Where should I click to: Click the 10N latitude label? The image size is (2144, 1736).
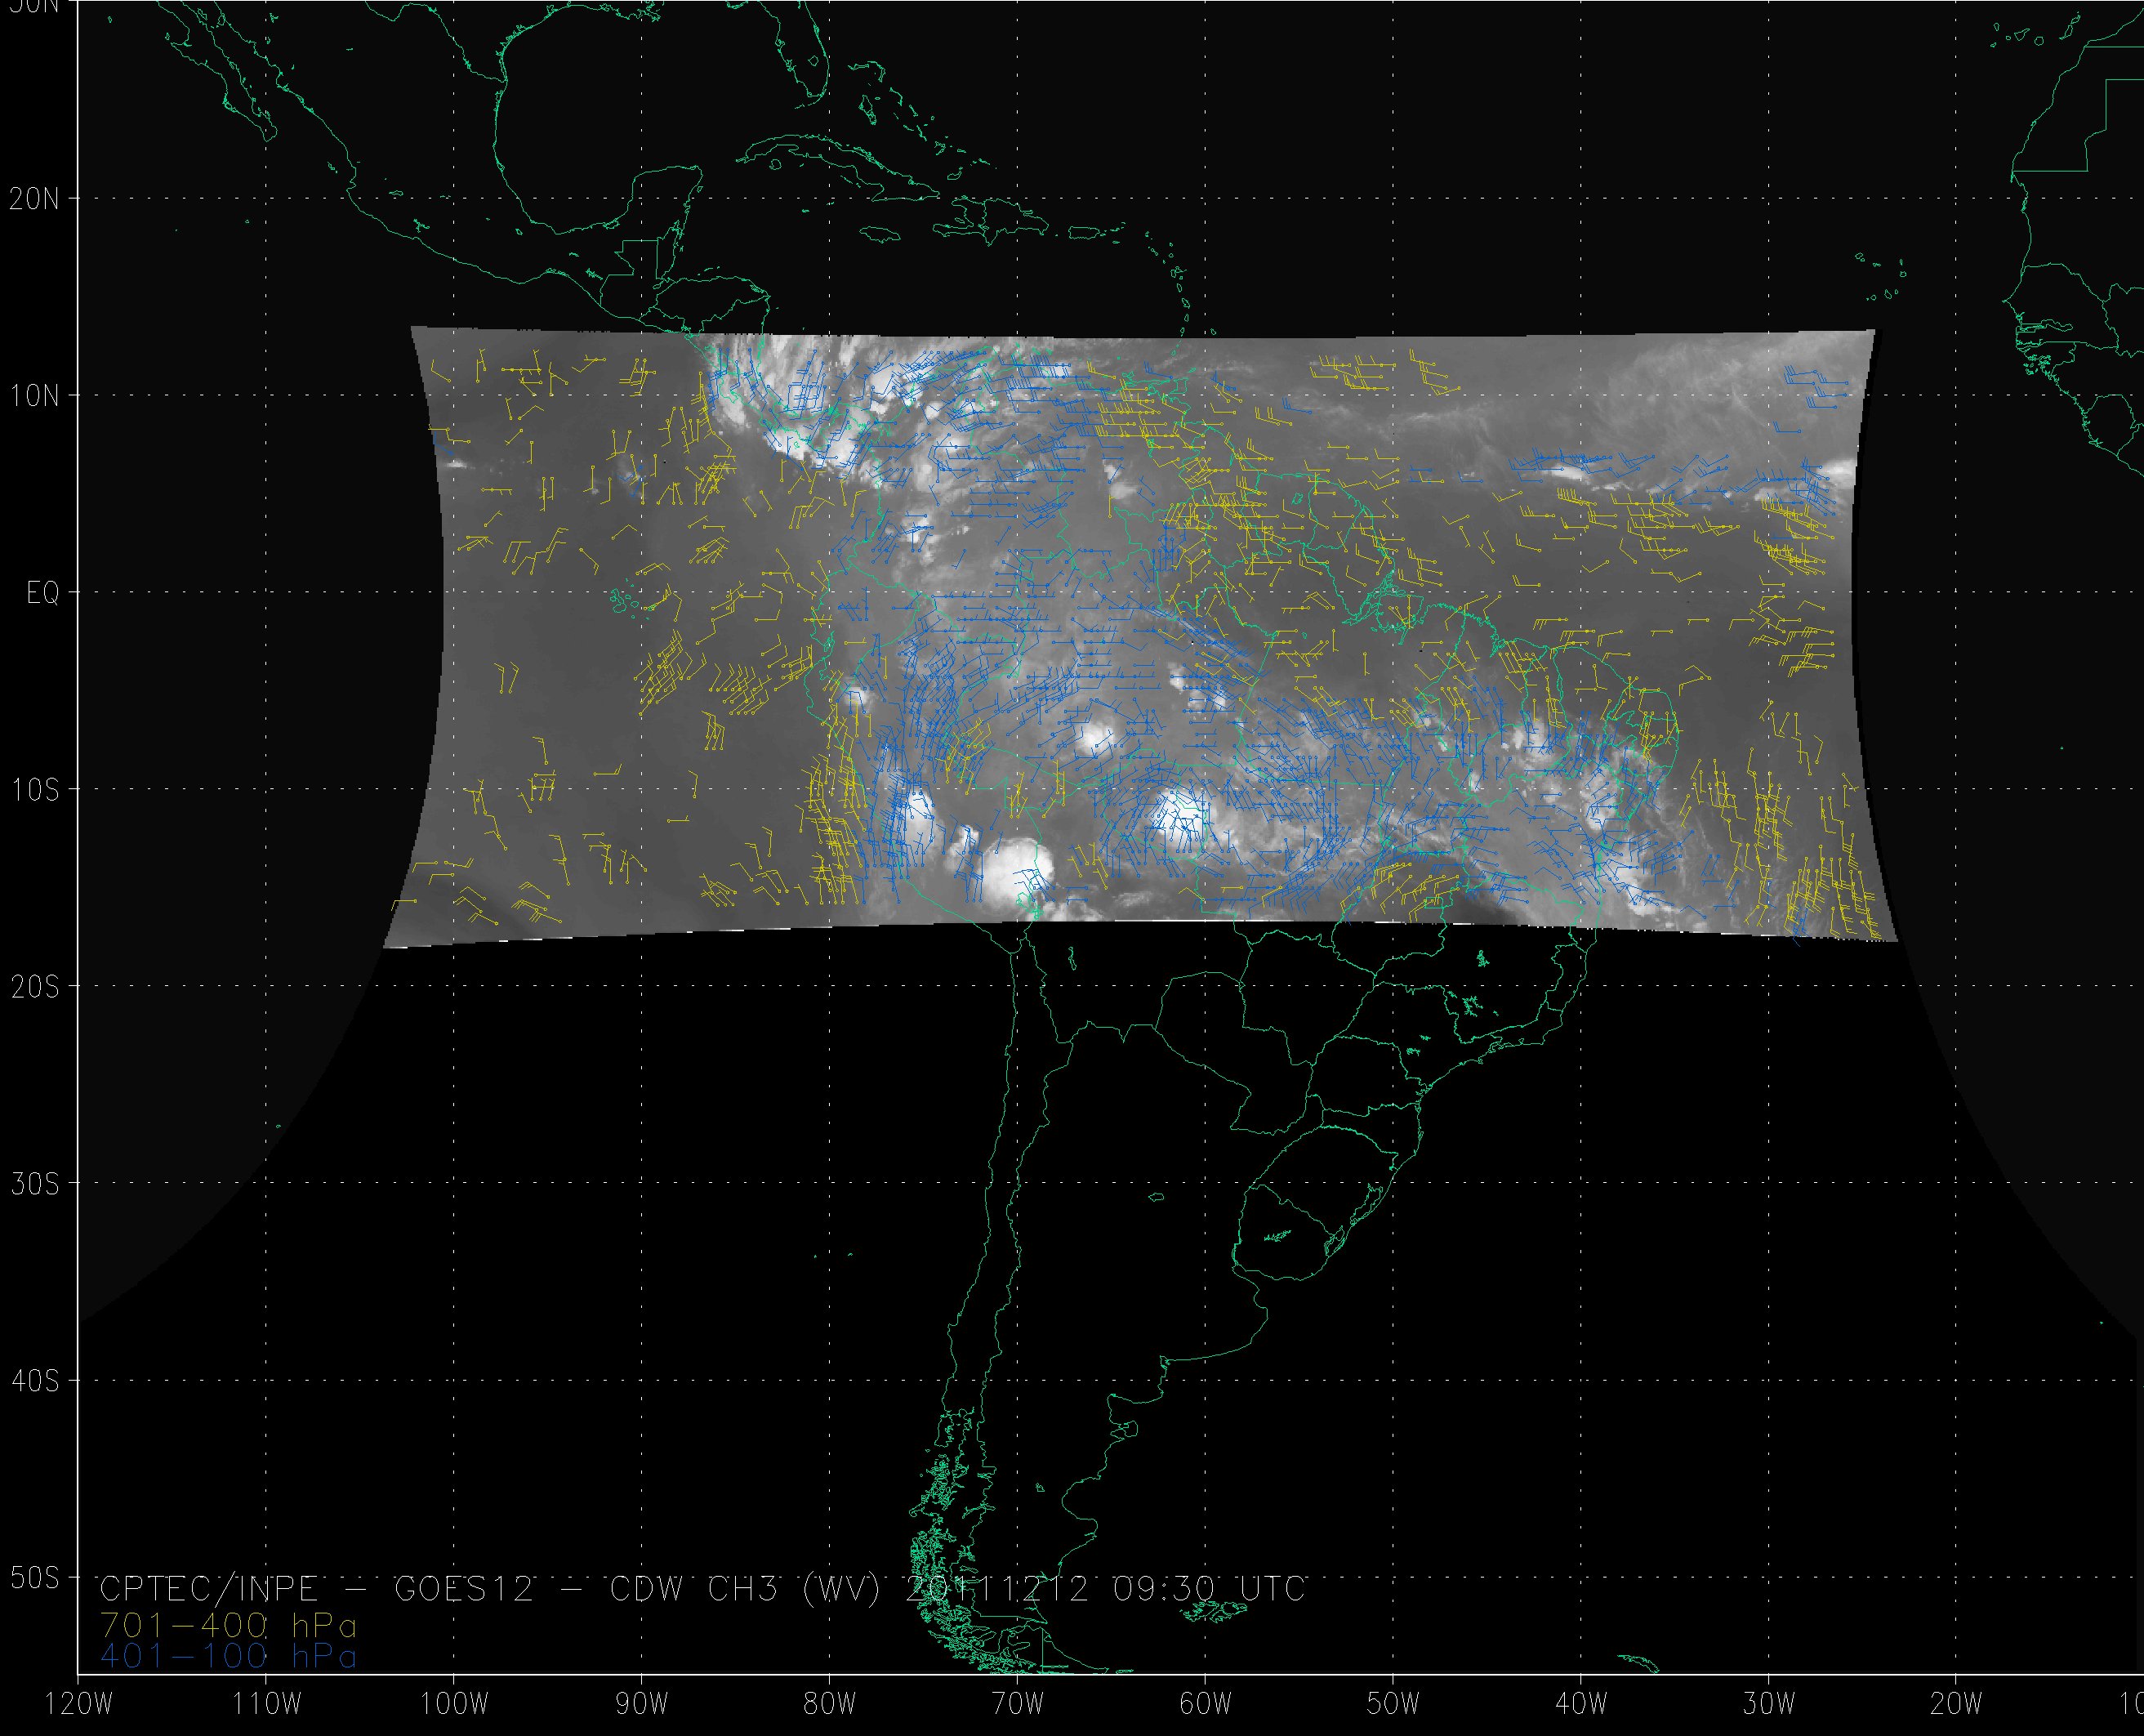[x=34, y=395]
